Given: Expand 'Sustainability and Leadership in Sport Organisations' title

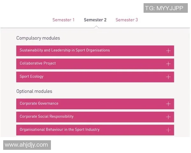Looking at the screenshot, I should coord(65,50).
